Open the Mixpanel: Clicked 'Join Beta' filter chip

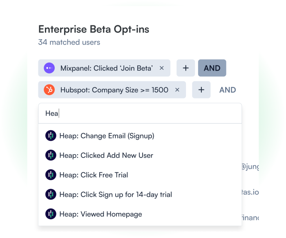click(104, 68)
